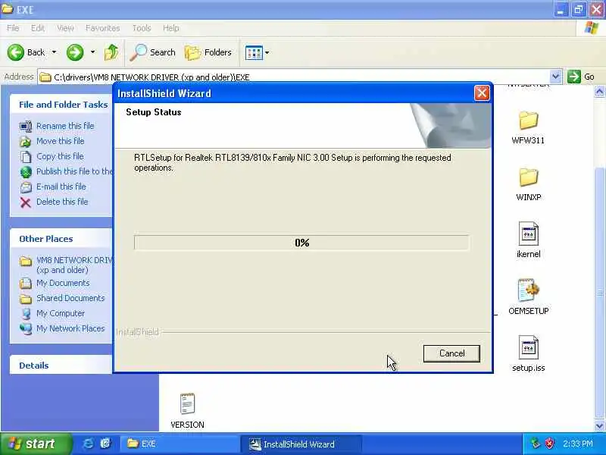This screenshot has height=455, width=606.
Task: Collapse the File and Folder Tasks header
Action: pyautogui.click(x=63, y=105)
